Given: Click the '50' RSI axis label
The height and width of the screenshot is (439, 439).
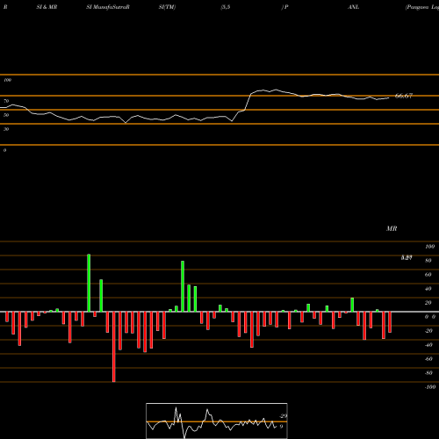Looking at the screenshot, I should [6, 115].
